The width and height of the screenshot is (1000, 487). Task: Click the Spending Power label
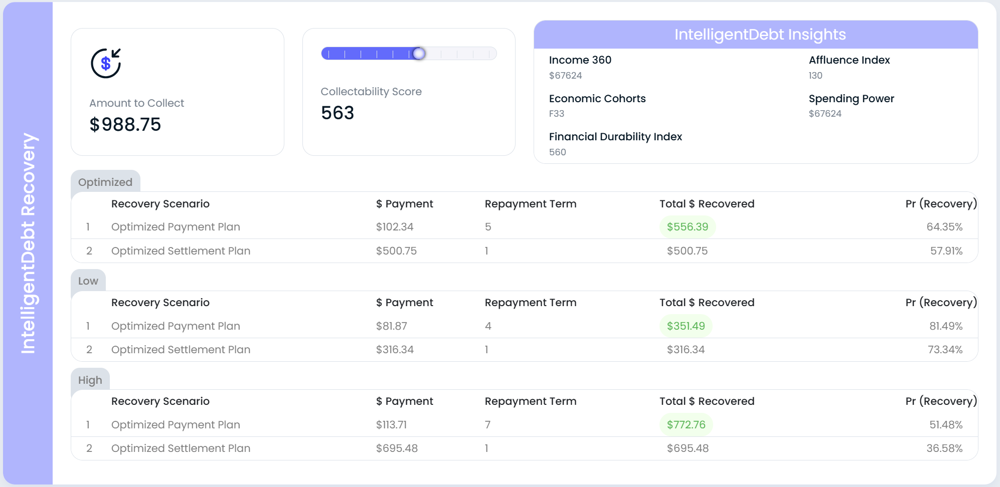pos(851,99)
